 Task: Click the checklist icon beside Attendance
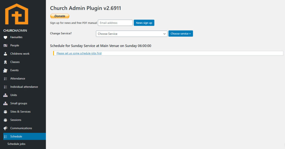click(5, 79)
